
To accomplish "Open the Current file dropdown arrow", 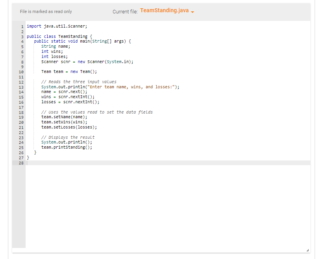I will coord(192,11).
